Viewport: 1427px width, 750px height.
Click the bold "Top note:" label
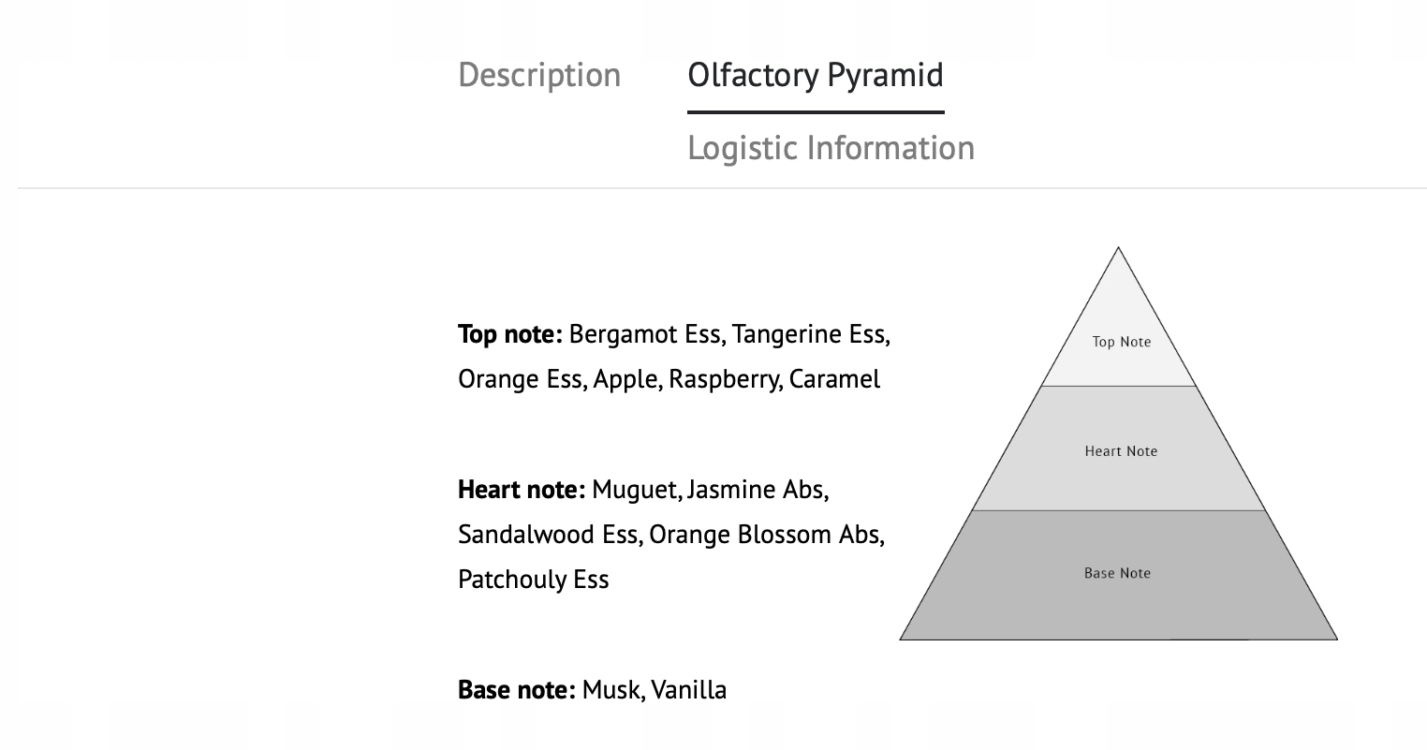(x=509, y=334)
